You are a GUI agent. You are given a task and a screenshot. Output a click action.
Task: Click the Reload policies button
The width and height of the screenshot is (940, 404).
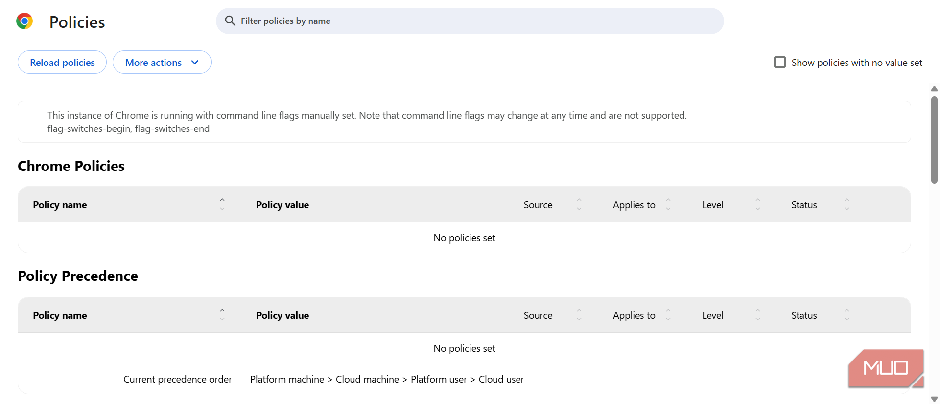tap(62, 63)
